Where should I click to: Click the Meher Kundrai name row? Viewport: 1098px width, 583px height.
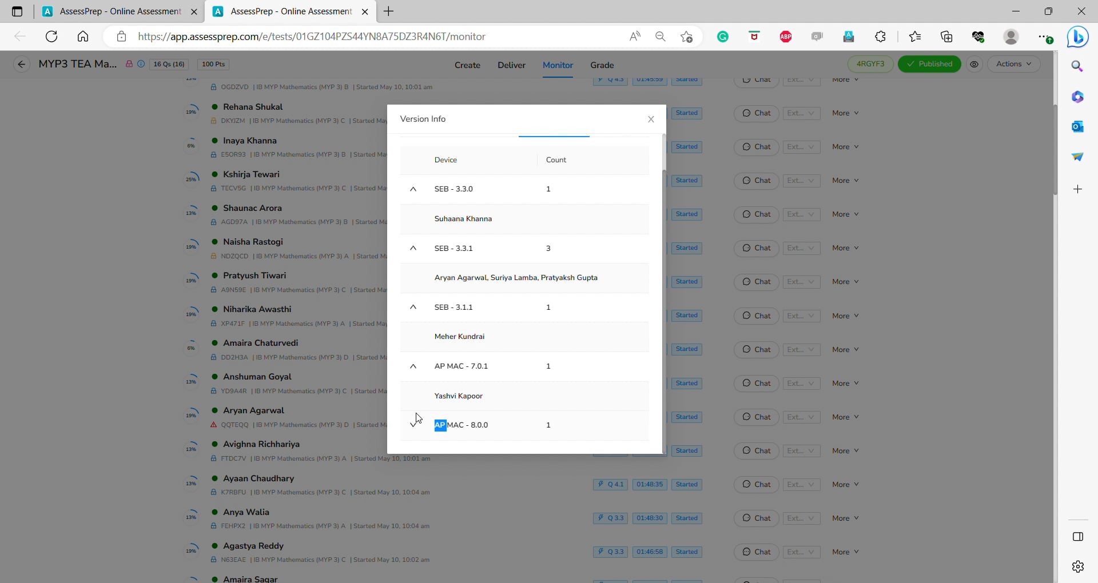tap(524, 337)
